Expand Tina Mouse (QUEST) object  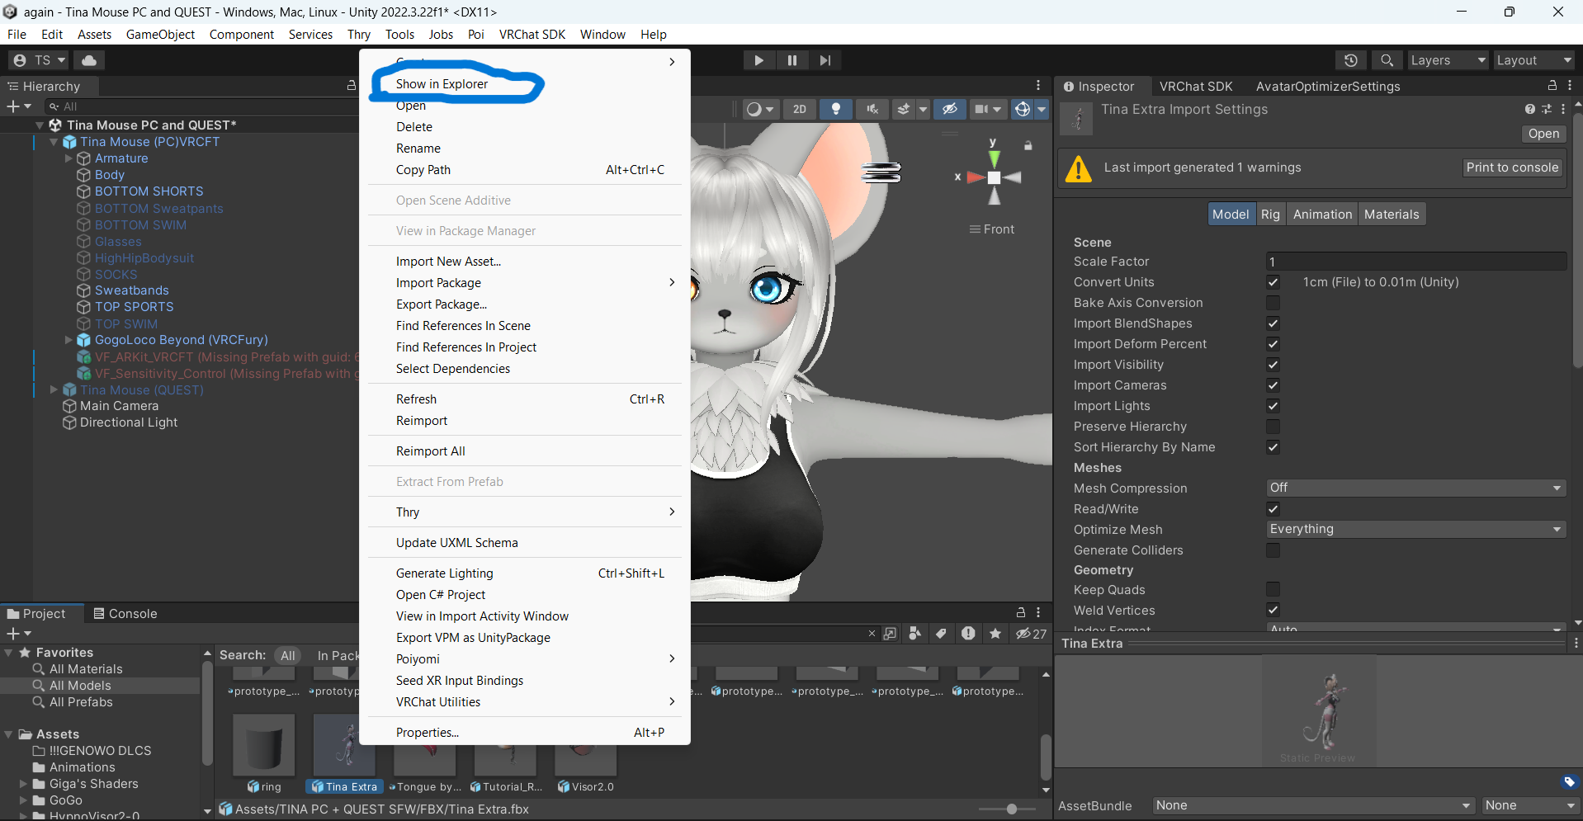(x=54, y=389)
